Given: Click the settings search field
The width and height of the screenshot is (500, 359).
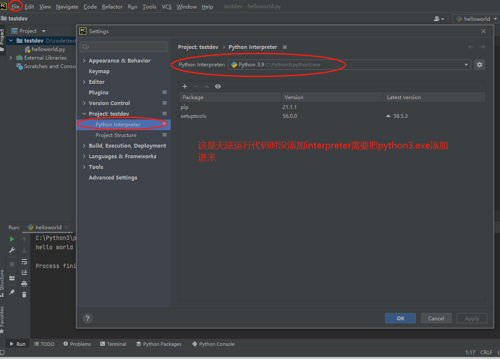Looking at the screenshot, I should tap(123, 47).
